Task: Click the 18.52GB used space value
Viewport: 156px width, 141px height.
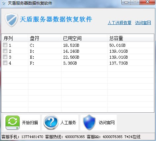Action: [x=71, y=45]
